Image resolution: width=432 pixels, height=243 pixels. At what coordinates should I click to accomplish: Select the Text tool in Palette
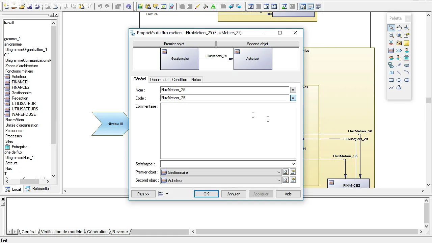391,73
